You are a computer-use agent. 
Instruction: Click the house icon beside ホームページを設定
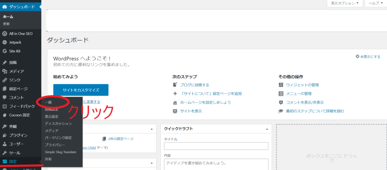pyautogui.click(x=175, y=102)
